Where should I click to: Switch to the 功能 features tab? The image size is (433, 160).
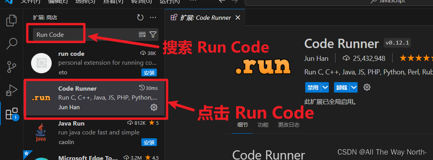263,125
